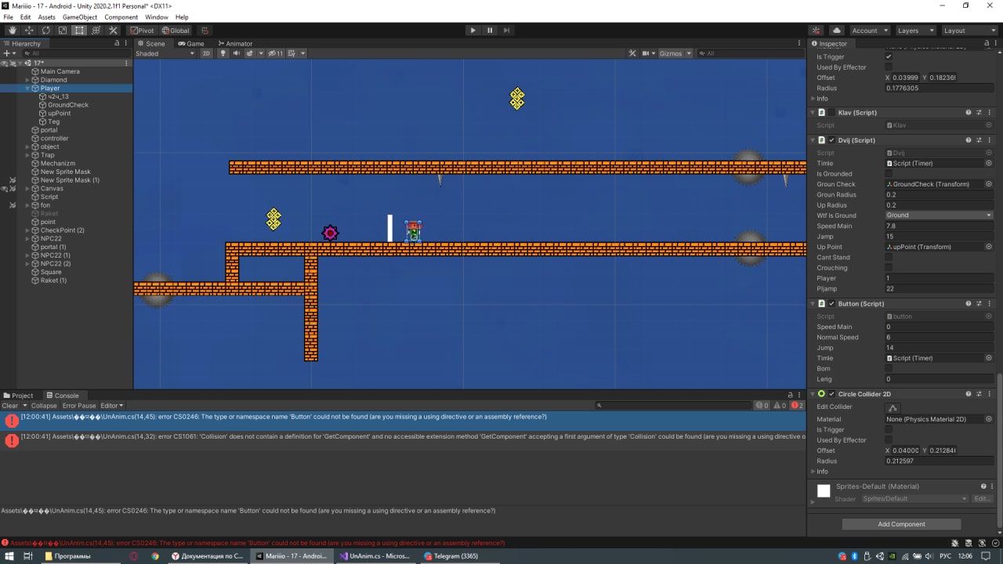Viewport: 1003px width, 564px height.
Task: Toggle scene audio speaker icon
Action: [236, 53]
